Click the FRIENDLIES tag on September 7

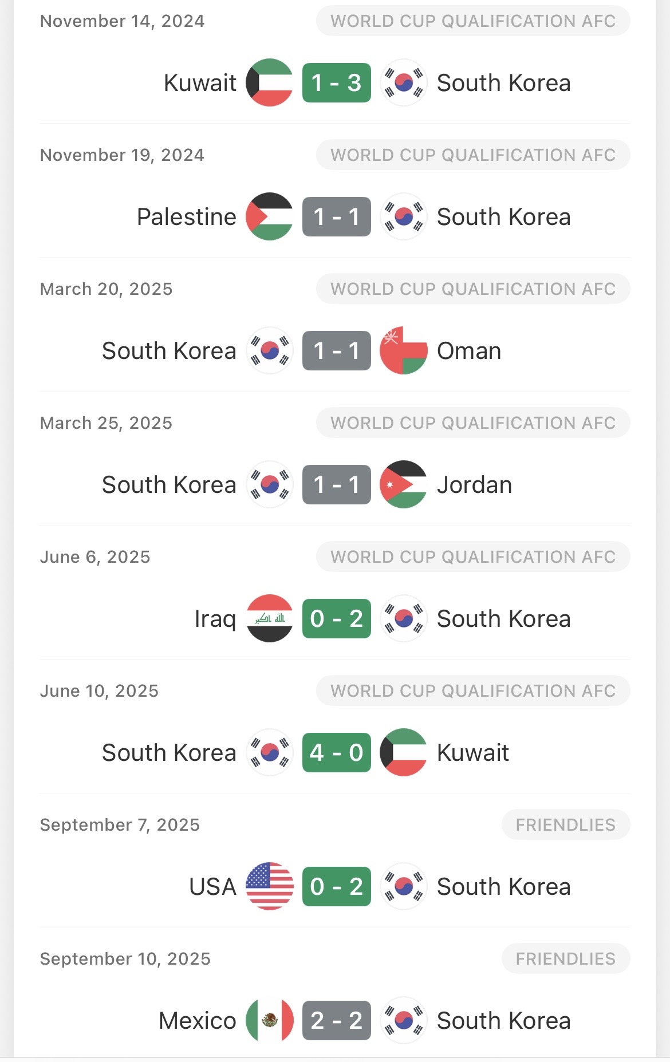coord(565,825)
